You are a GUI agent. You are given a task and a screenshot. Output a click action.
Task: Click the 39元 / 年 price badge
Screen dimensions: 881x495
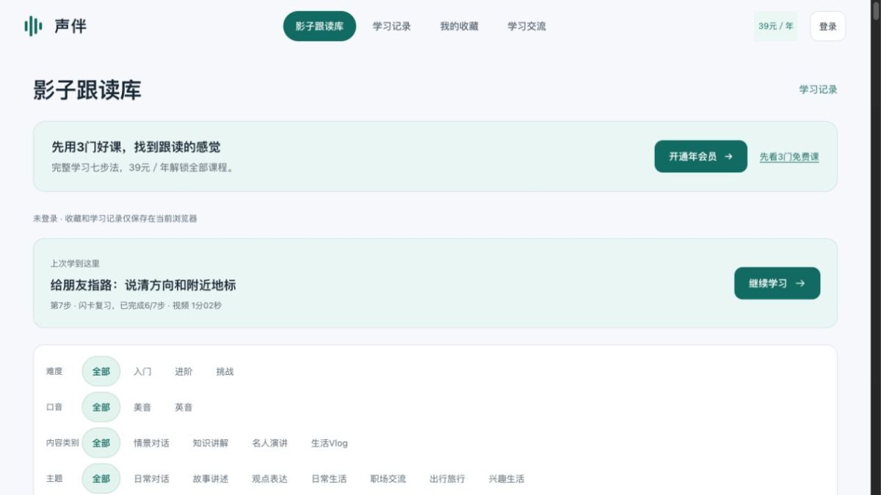[776, 26]
